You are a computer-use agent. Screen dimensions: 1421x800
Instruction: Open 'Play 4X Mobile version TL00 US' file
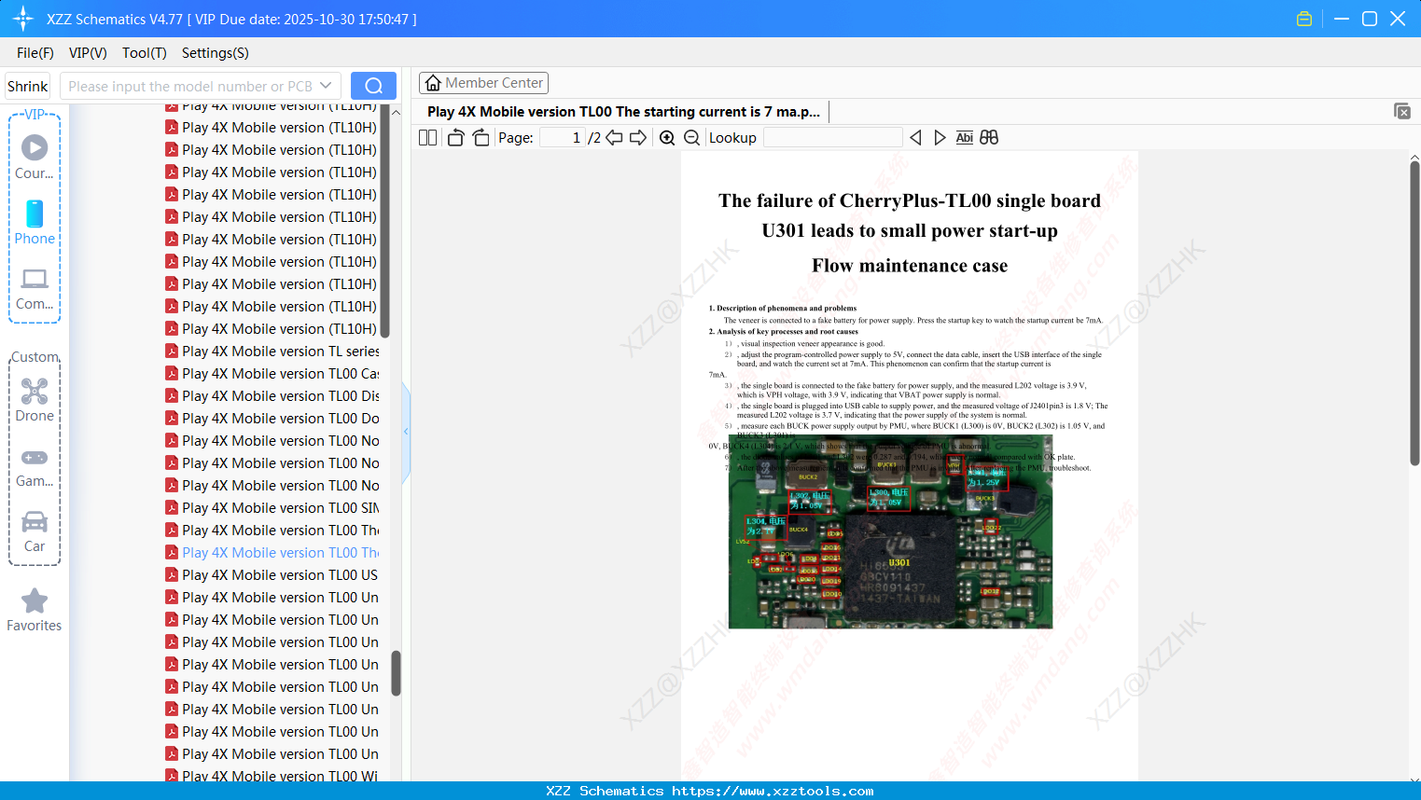272,575
